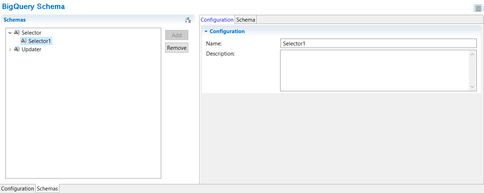This screenshot has width=484, height=193.
Task: Click the two-column layout icon at top right
Action: pyautogui.click(x=478, y=8)
